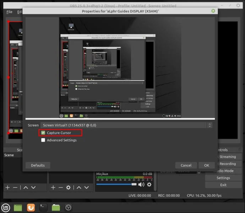Image resolution: width=245 pixels, height=213 pixels.
Task: Open OBS Settings from Controls panel
Action: coord(223,178)
